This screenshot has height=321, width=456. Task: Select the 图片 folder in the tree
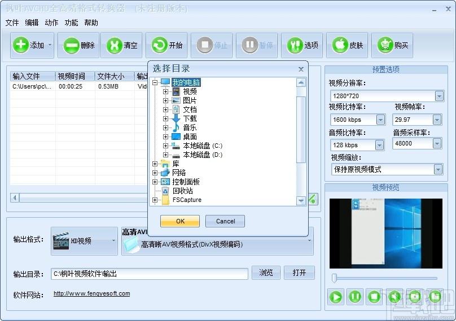[x=190, y=100]
